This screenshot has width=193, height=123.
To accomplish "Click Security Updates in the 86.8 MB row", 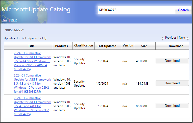I will coord(79,106).
